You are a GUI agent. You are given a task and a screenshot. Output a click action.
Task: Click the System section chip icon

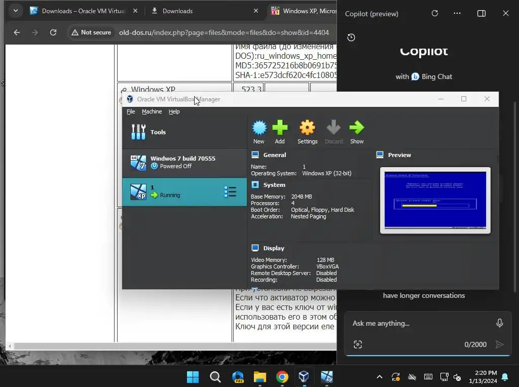click(255, 185)
